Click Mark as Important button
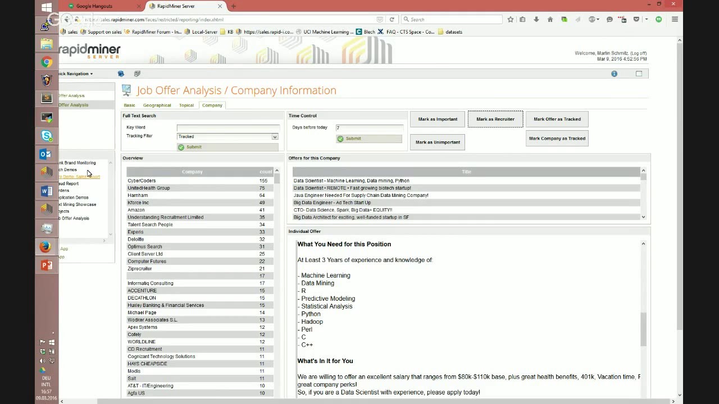The image size is (719, 404). 438,119
